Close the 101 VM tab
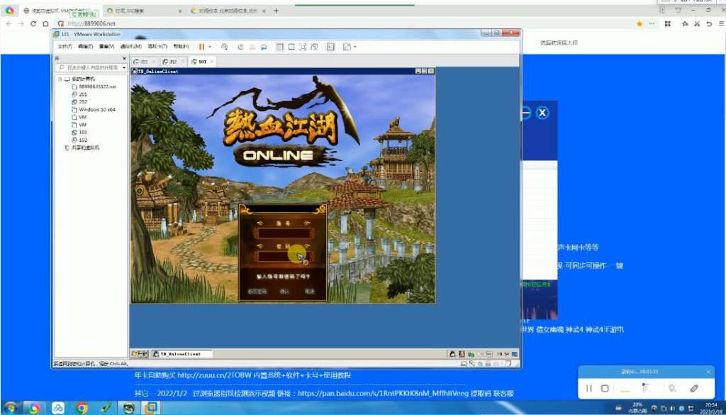The image size is (726, 415). pos(212,62)
